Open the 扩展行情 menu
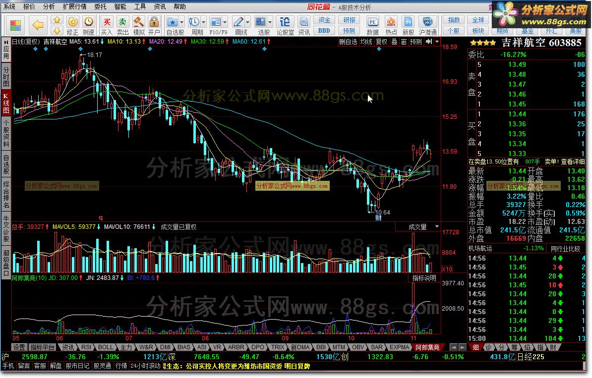The width and height of the screenshot is (592, 378). tap(74, 6)
